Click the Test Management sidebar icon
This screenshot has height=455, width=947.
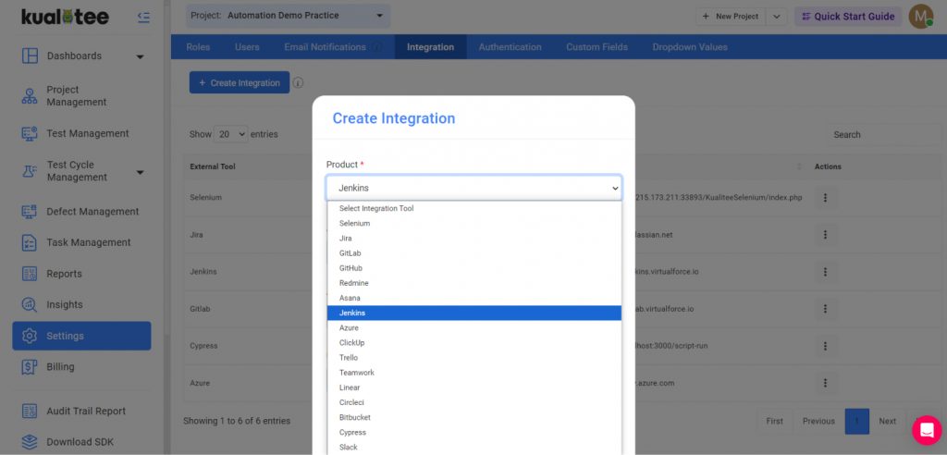[x=30, y=133]
